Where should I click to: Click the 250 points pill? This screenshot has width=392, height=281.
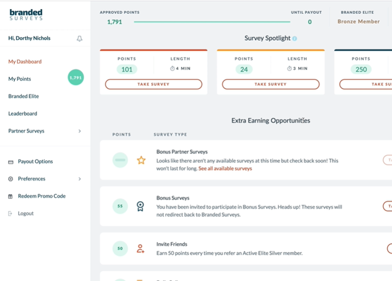pyautogui.click(x=361, y=69)
